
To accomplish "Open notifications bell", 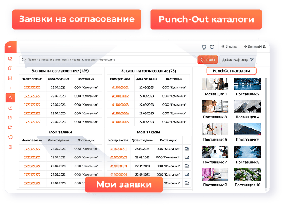I will [x=212, y=47].
